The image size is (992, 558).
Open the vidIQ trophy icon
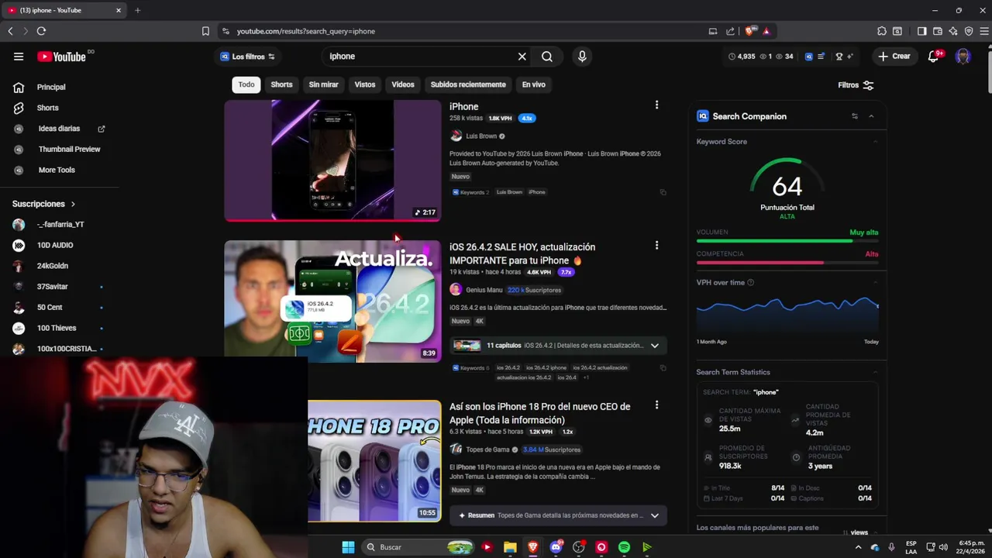tap(839, 57)
